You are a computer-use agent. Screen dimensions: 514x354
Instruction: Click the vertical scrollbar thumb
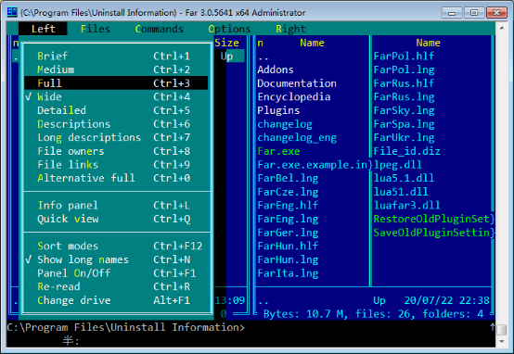point(502,330)
